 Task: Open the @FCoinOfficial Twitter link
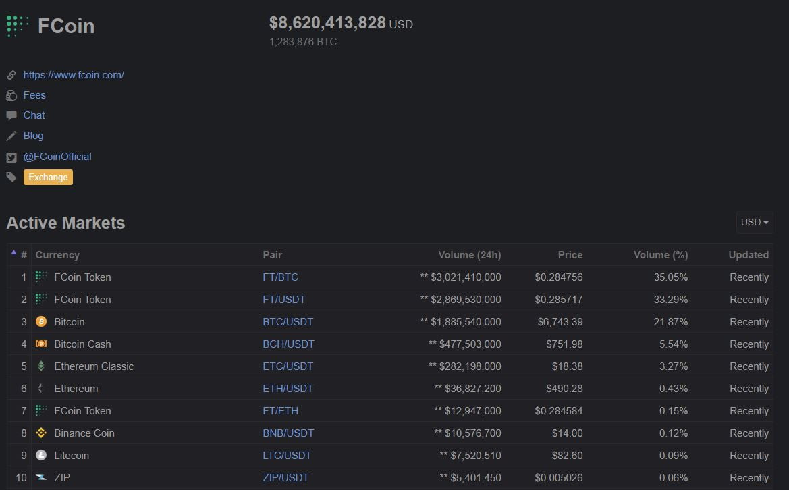tap(57, 157)
